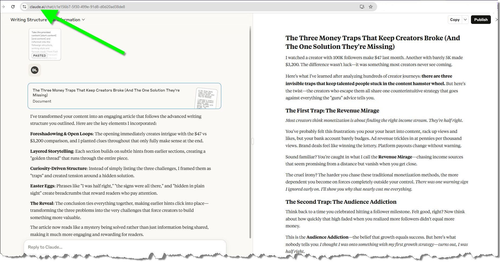Click the install app icon in address bar
The height and width of the screenshot is (262, 500).
(362, 7)
